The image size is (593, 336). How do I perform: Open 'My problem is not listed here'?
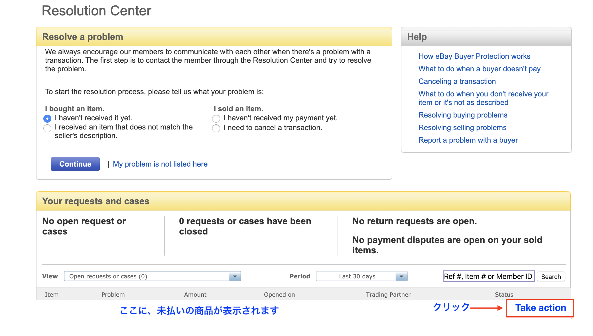tap(160, 164)
